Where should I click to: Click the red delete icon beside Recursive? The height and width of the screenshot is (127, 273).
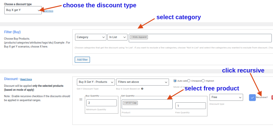click(272, 97)
